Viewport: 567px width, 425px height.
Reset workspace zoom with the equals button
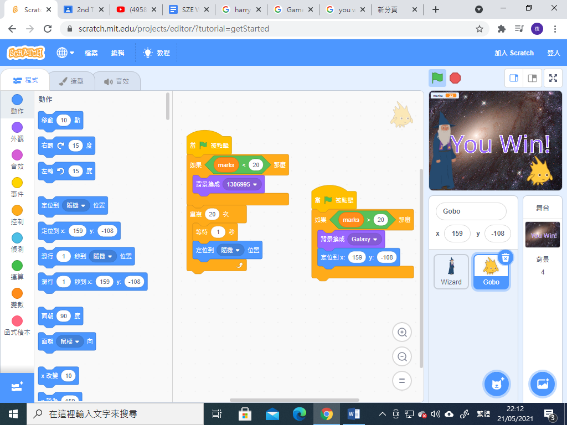[402, 381]
